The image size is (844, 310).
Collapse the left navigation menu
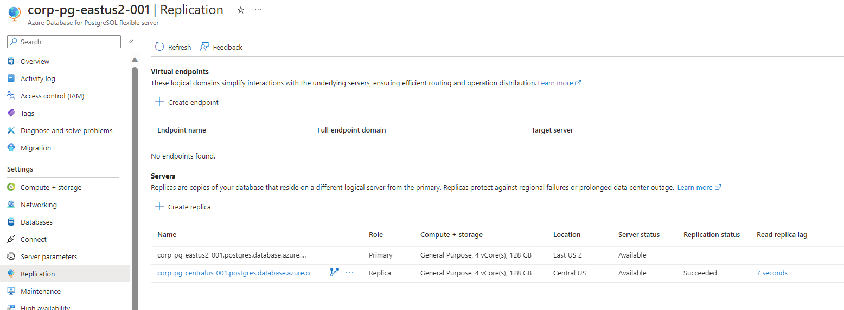tap(131, 42)
